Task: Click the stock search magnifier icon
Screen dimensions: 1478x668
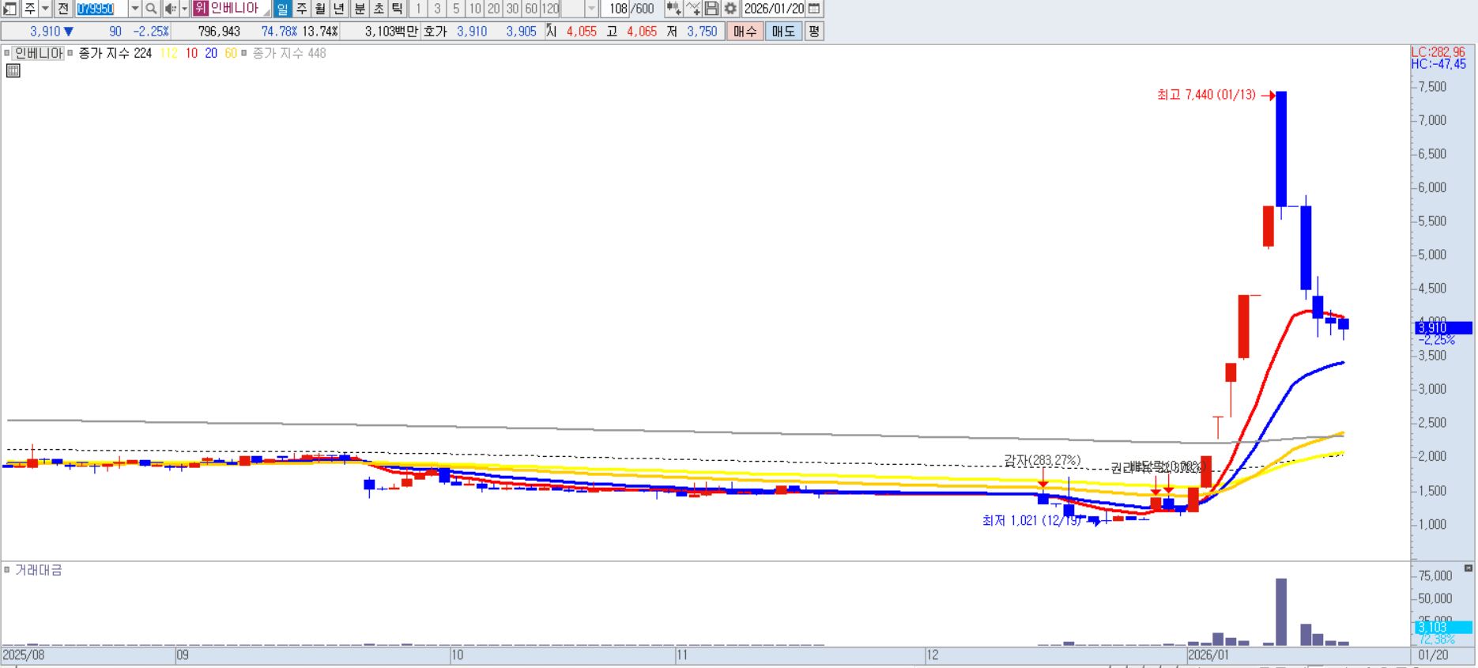Action: click(x=151, y=9)
